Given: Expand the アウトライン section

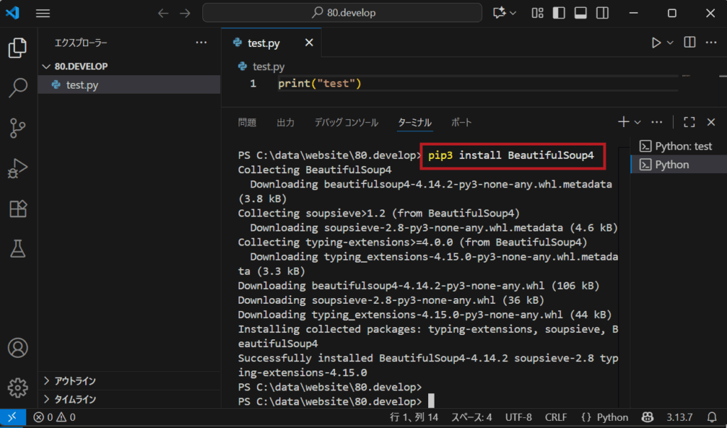Looking at the screenshot, I should tap(75, 381).
